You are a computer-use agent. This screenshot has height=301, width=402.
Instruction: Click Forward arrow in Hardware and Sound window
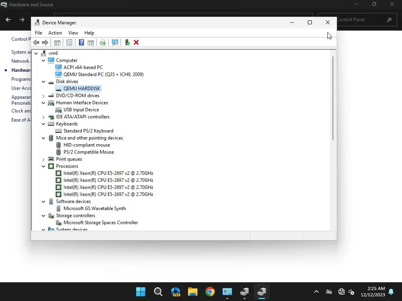click(x=22, y=20)
